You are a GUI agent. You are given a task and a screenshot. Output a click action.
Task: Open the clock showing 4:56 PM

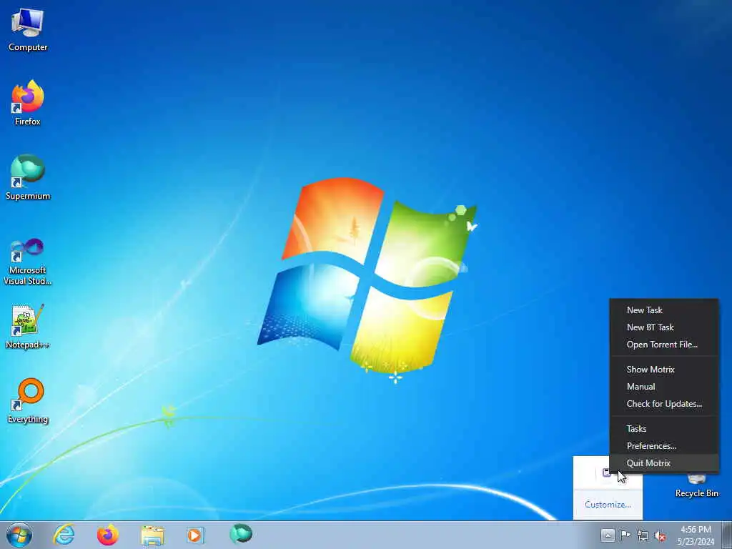coord(696,535)
